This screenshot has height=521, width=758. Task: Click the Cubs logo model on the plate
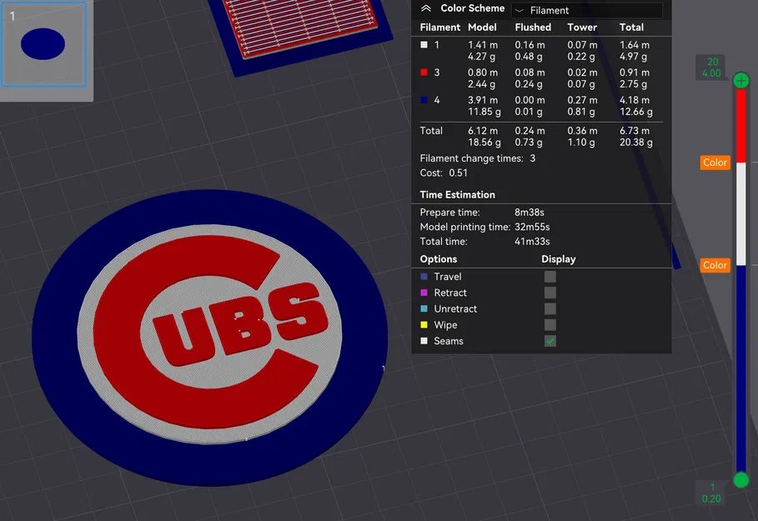(209, 338)
